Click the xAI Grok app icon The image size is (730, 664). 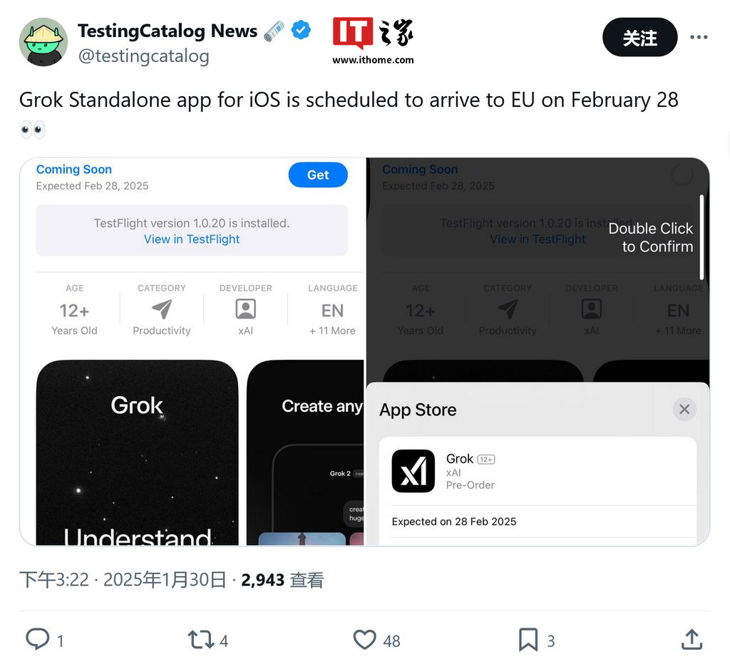pyautogui.click(x=413, y=471)
